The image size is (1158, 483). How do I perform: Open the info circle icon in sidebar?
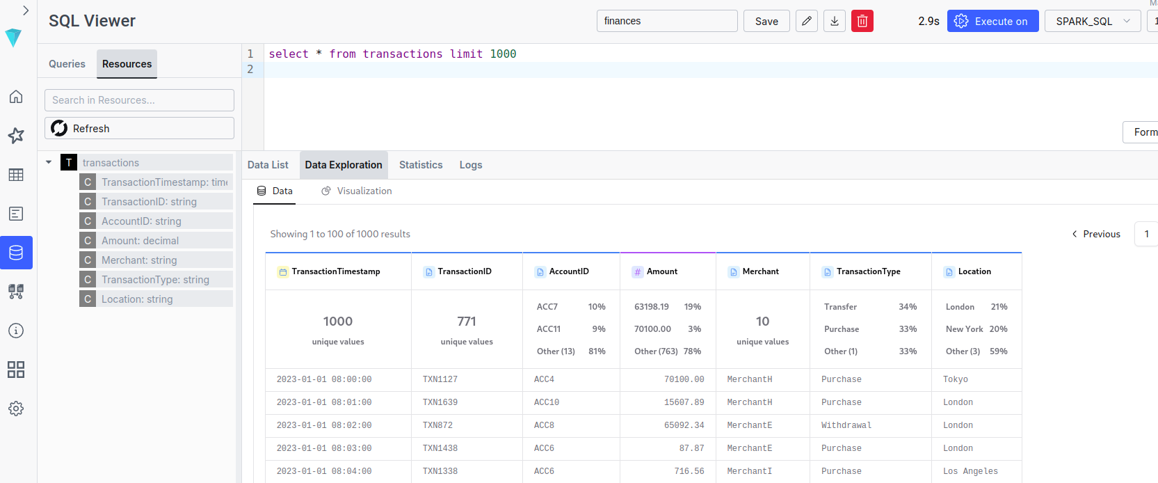click(x=16, y=331)
